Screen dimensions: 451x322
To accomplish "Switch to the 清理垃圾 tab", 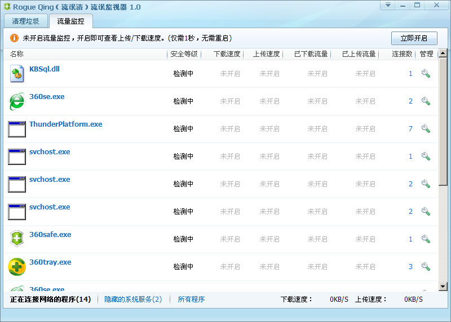I will [25, 21].
